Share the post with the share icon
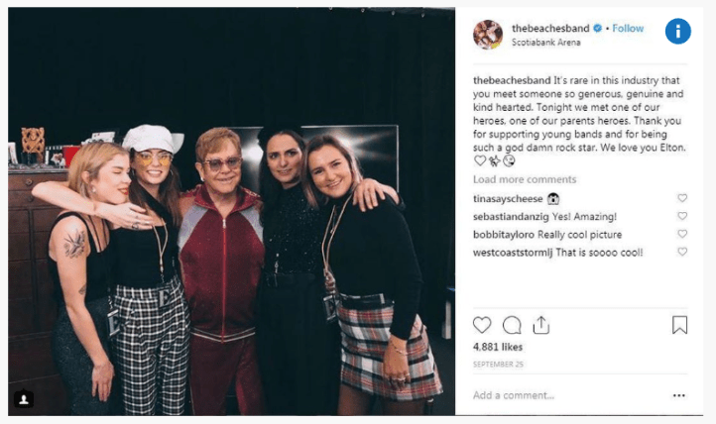The image size is (716, 424). (x=540, y=325)
